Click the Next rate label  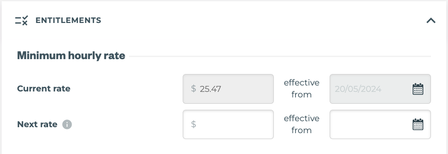(x=37, y=125)
